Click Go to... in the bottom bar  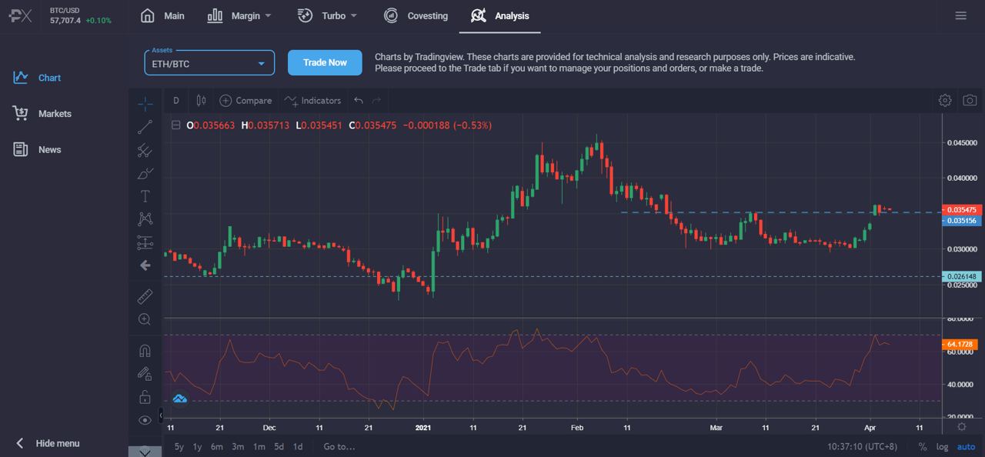(x=337, y=446)
